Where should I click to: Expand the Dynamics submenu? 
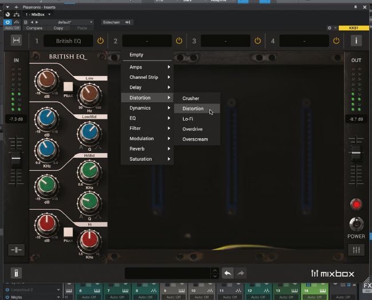click(147, 108)
